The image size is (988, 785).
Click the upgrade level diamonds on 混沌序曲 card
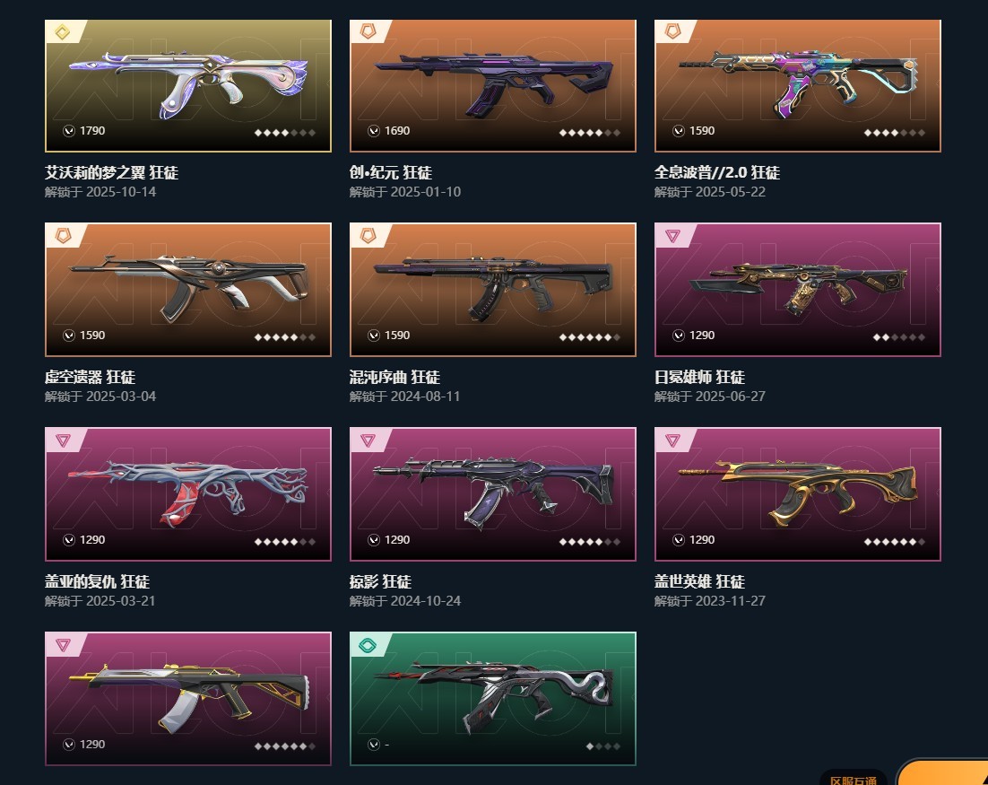590,337
